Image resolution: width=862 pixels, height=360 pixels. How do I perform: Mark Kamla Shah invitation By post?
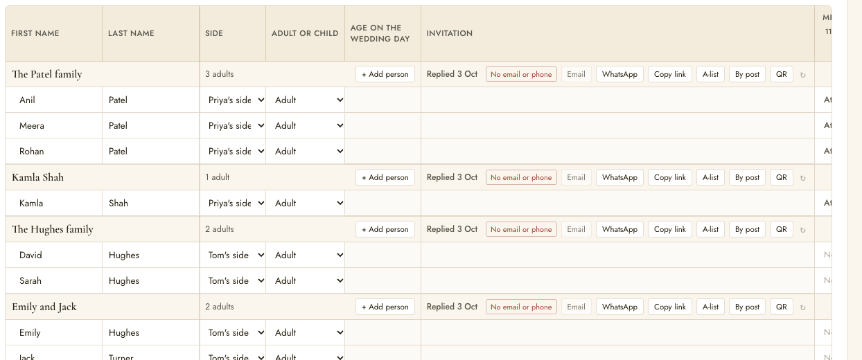coord(747,177)
